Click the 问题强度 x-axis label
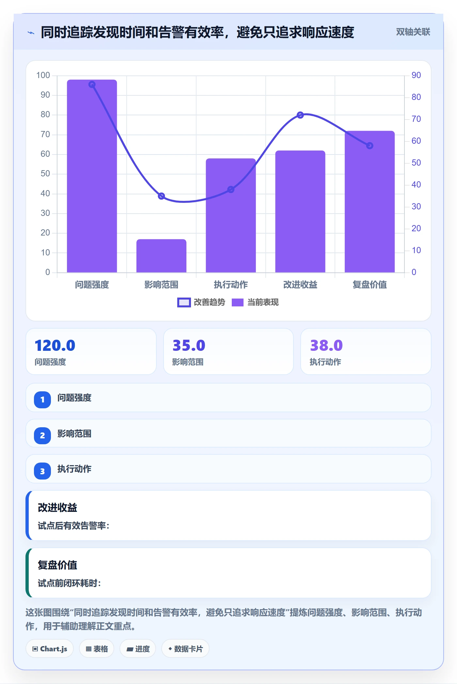457x684 pixels. pos(92,285)
